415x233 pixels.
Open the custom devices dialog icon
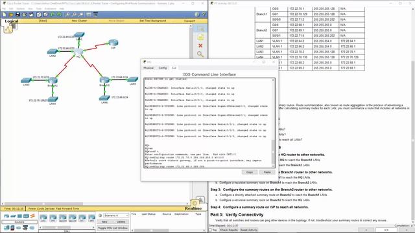click(x=95, y=14)
